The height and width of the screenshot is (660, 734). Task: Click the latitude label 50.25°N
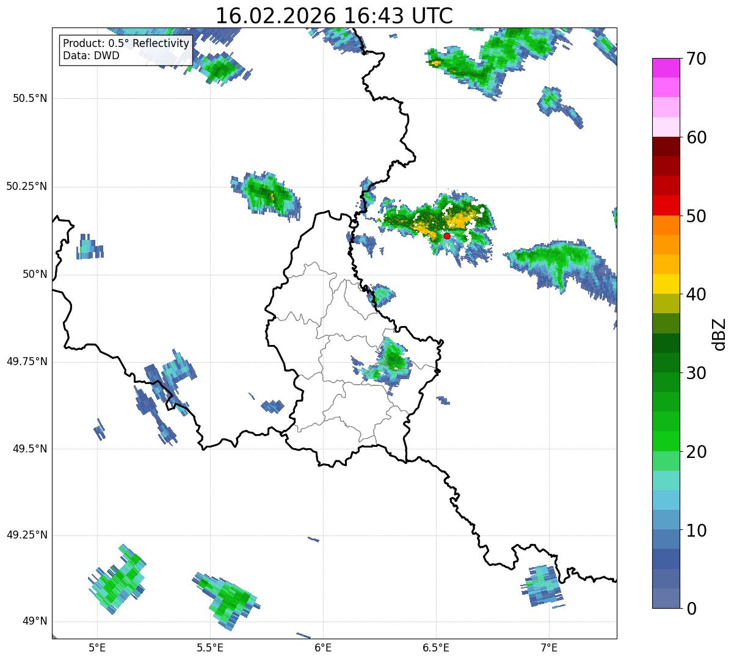point(27,186)
